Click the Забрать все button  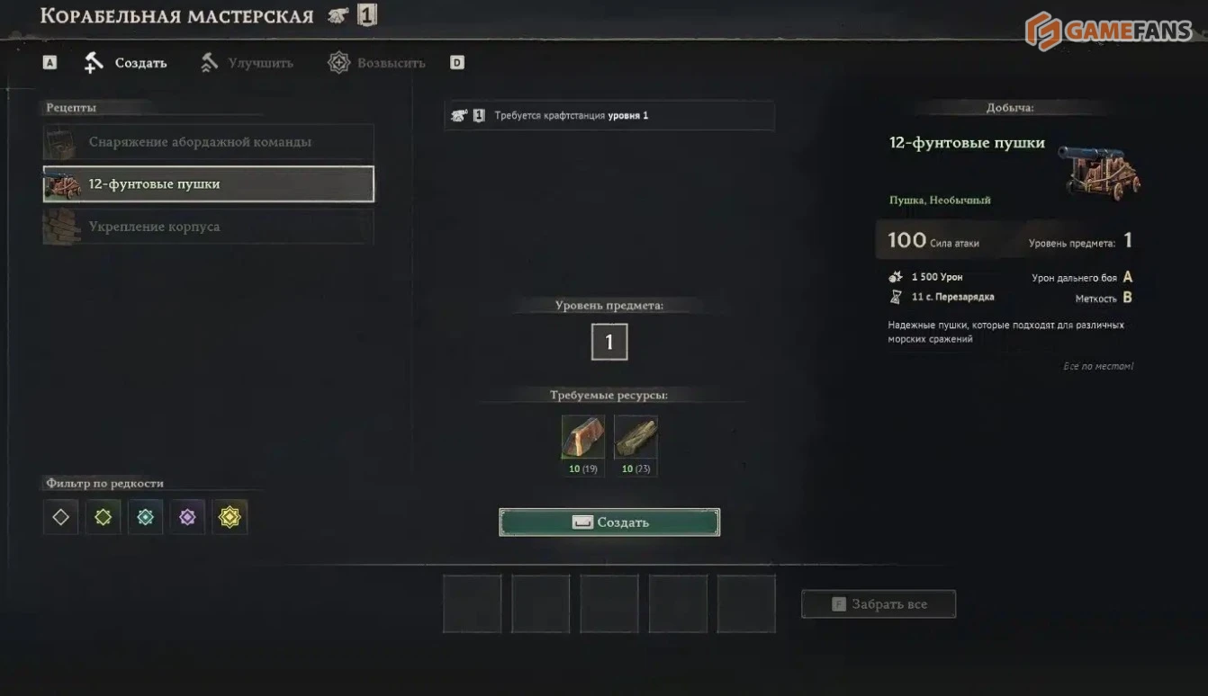coord(879,604)
